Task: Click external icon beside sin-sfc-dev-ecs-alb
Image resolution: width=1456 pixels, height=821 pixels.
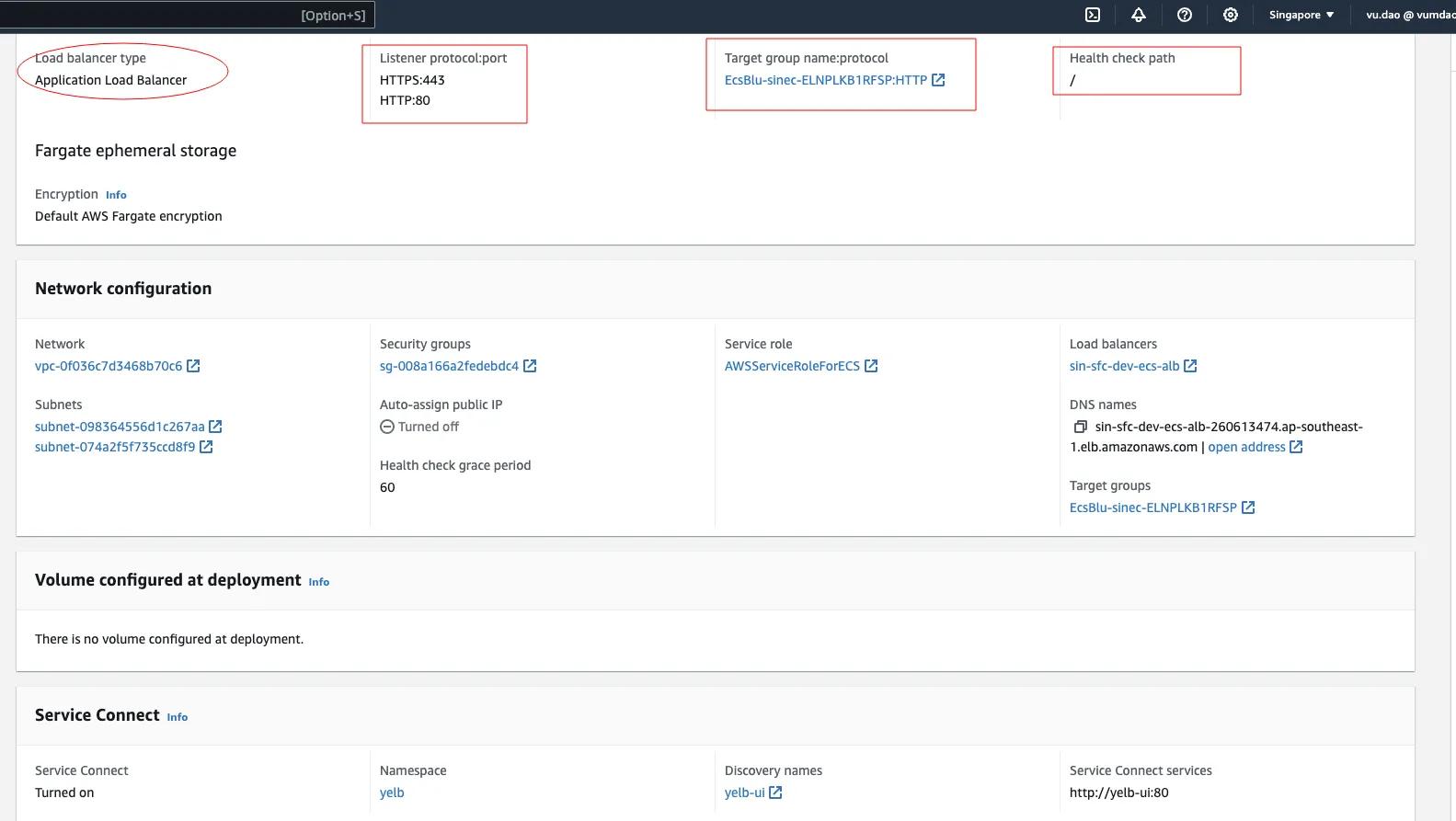Action: coord(1190,366)
